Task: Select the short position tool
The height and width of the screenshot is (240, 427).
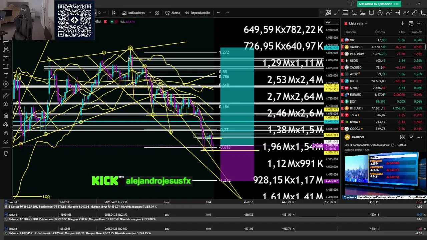Action: point(354,13)
